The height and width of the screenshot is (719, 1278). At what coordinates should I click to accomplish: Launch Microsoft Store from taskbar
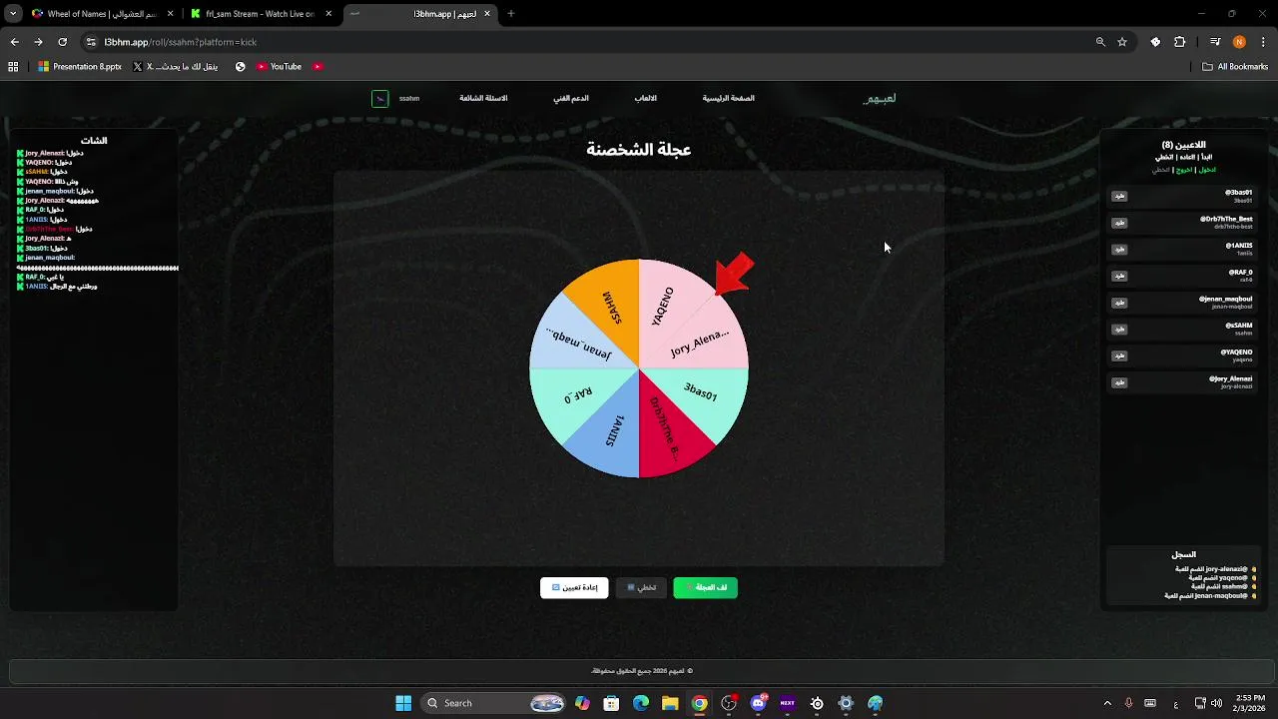pos(611,703)
